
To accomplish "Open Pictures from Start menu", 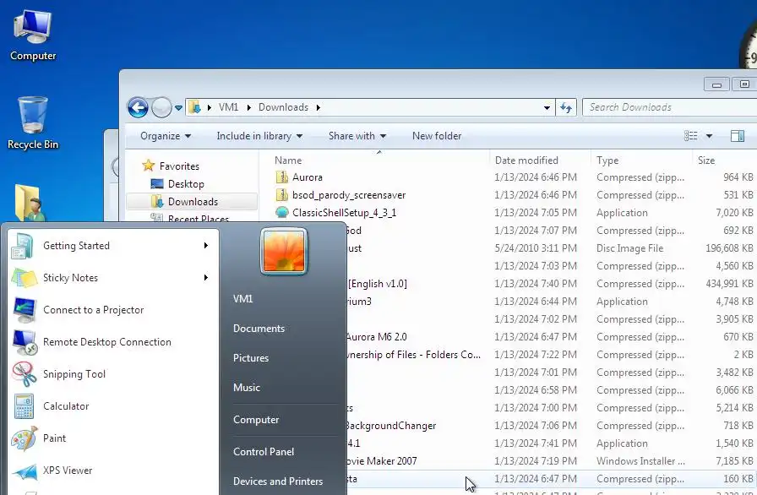I will pos(251,357).
